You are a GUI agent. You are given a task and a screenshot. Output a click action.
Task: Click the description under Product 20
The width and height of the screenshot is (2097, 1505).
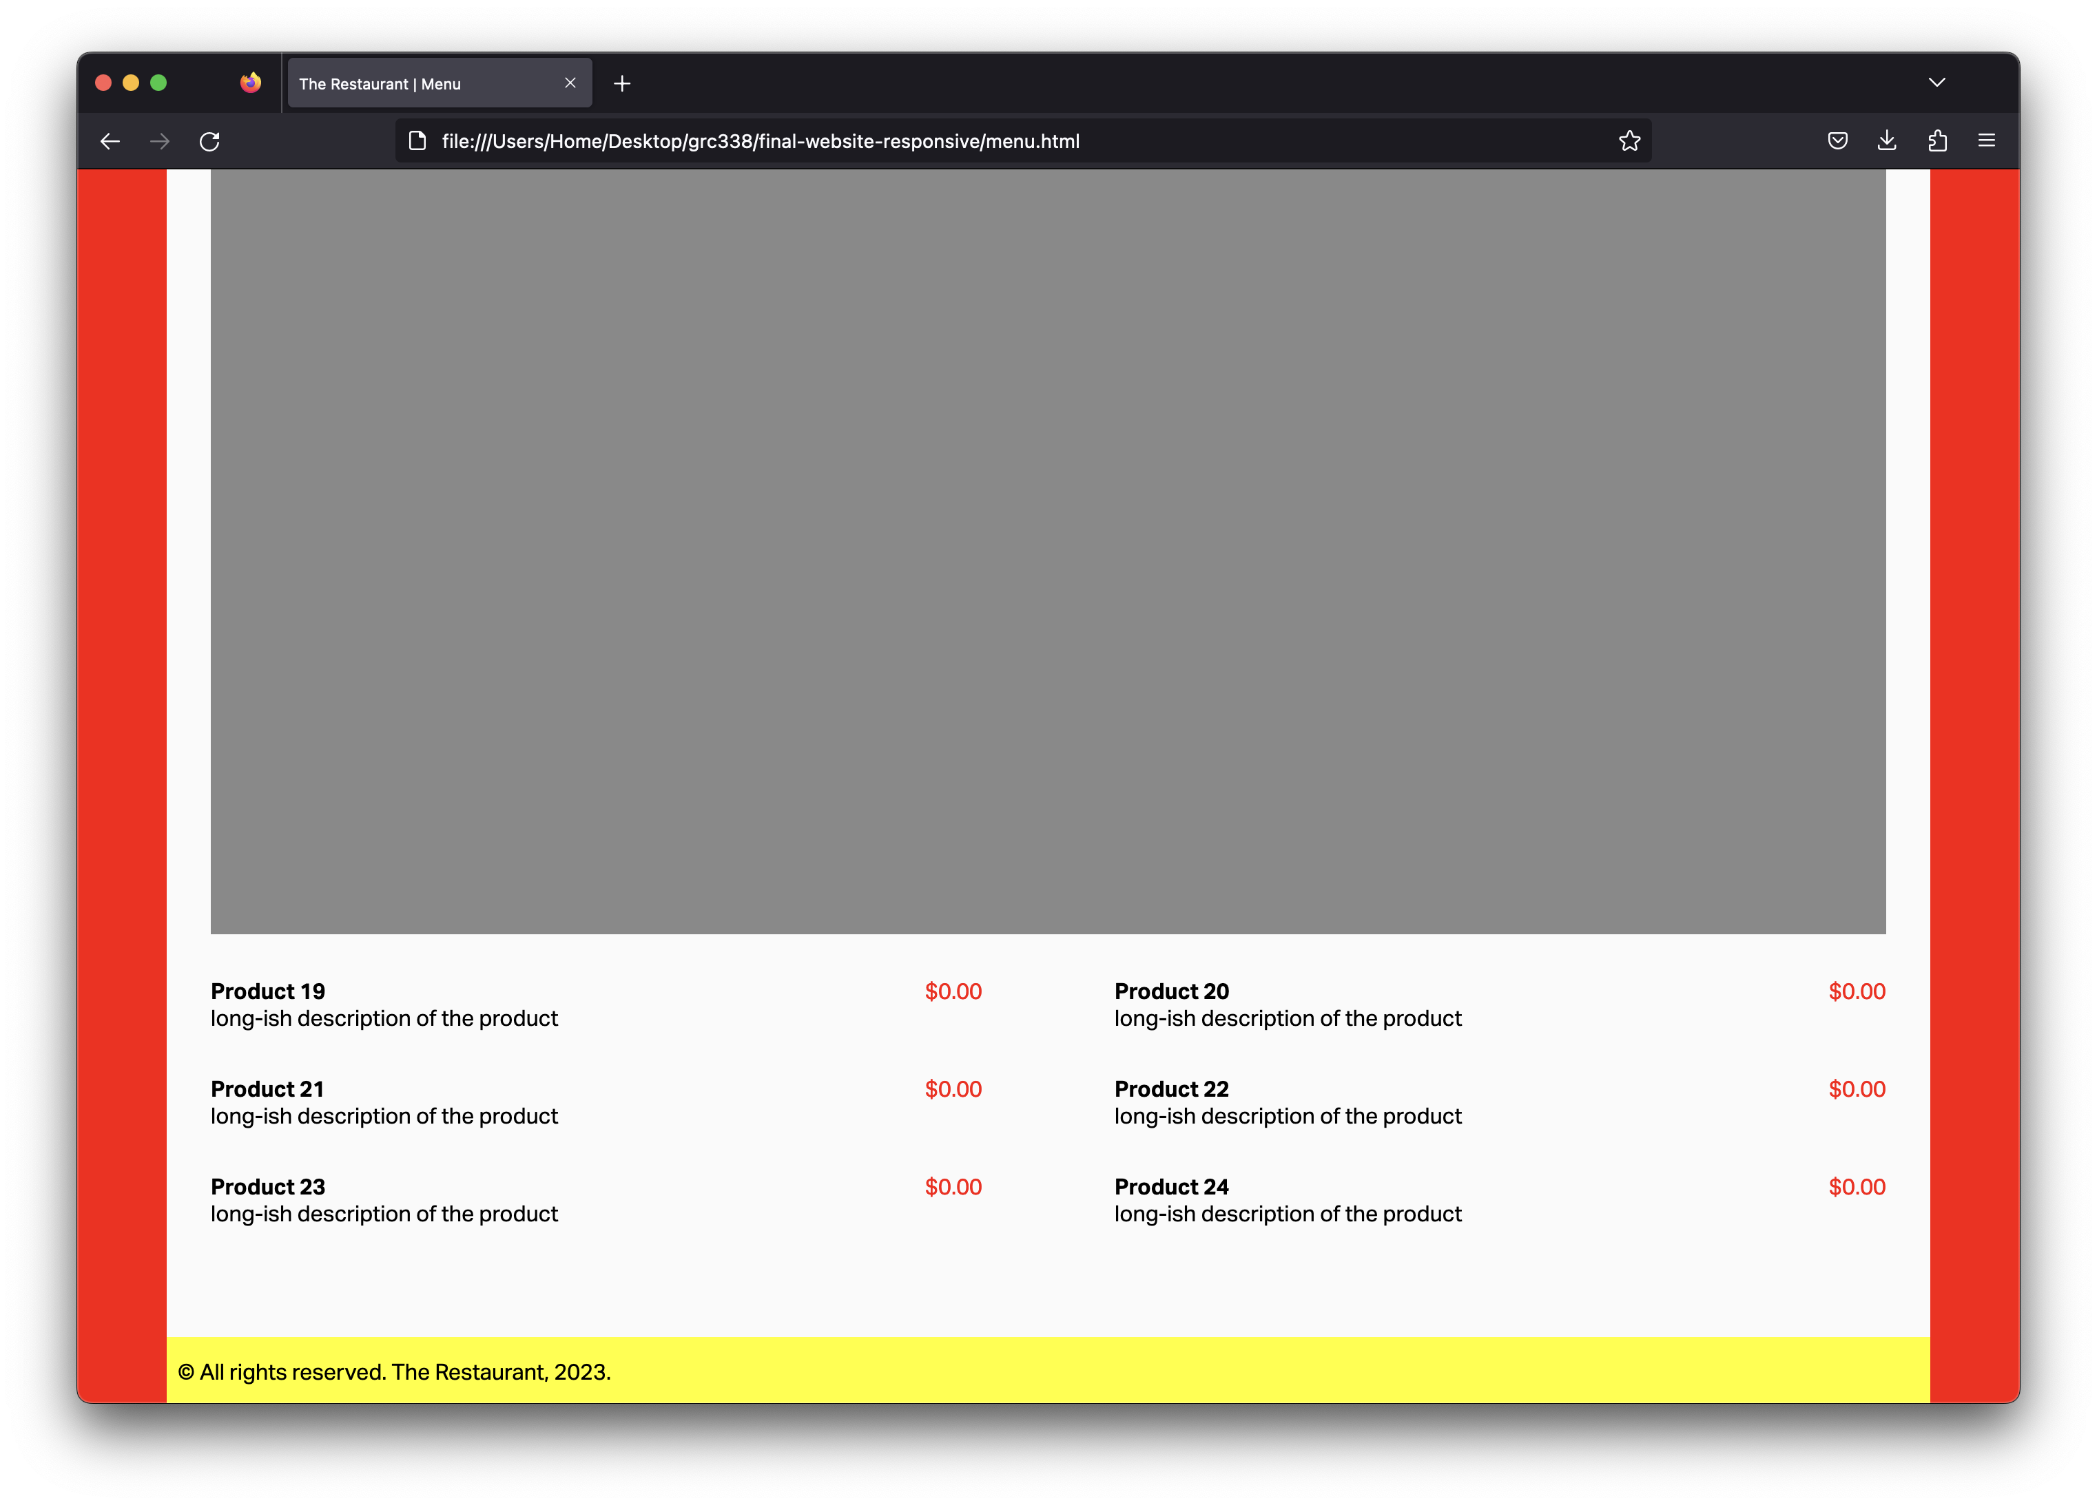tap(1288, 1018)
